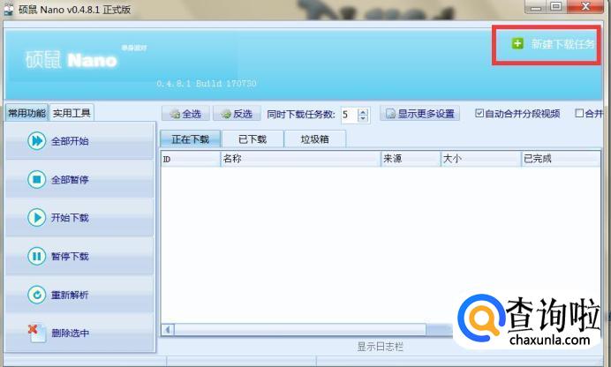
Task: Switch to the 常用功能 tab
Action: [26, 113]
